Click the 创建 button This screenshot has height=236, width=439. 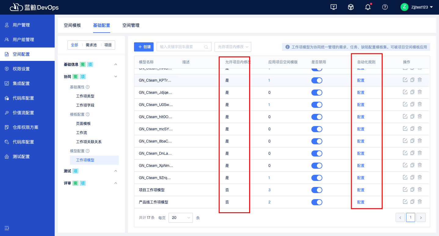point(144,47)
